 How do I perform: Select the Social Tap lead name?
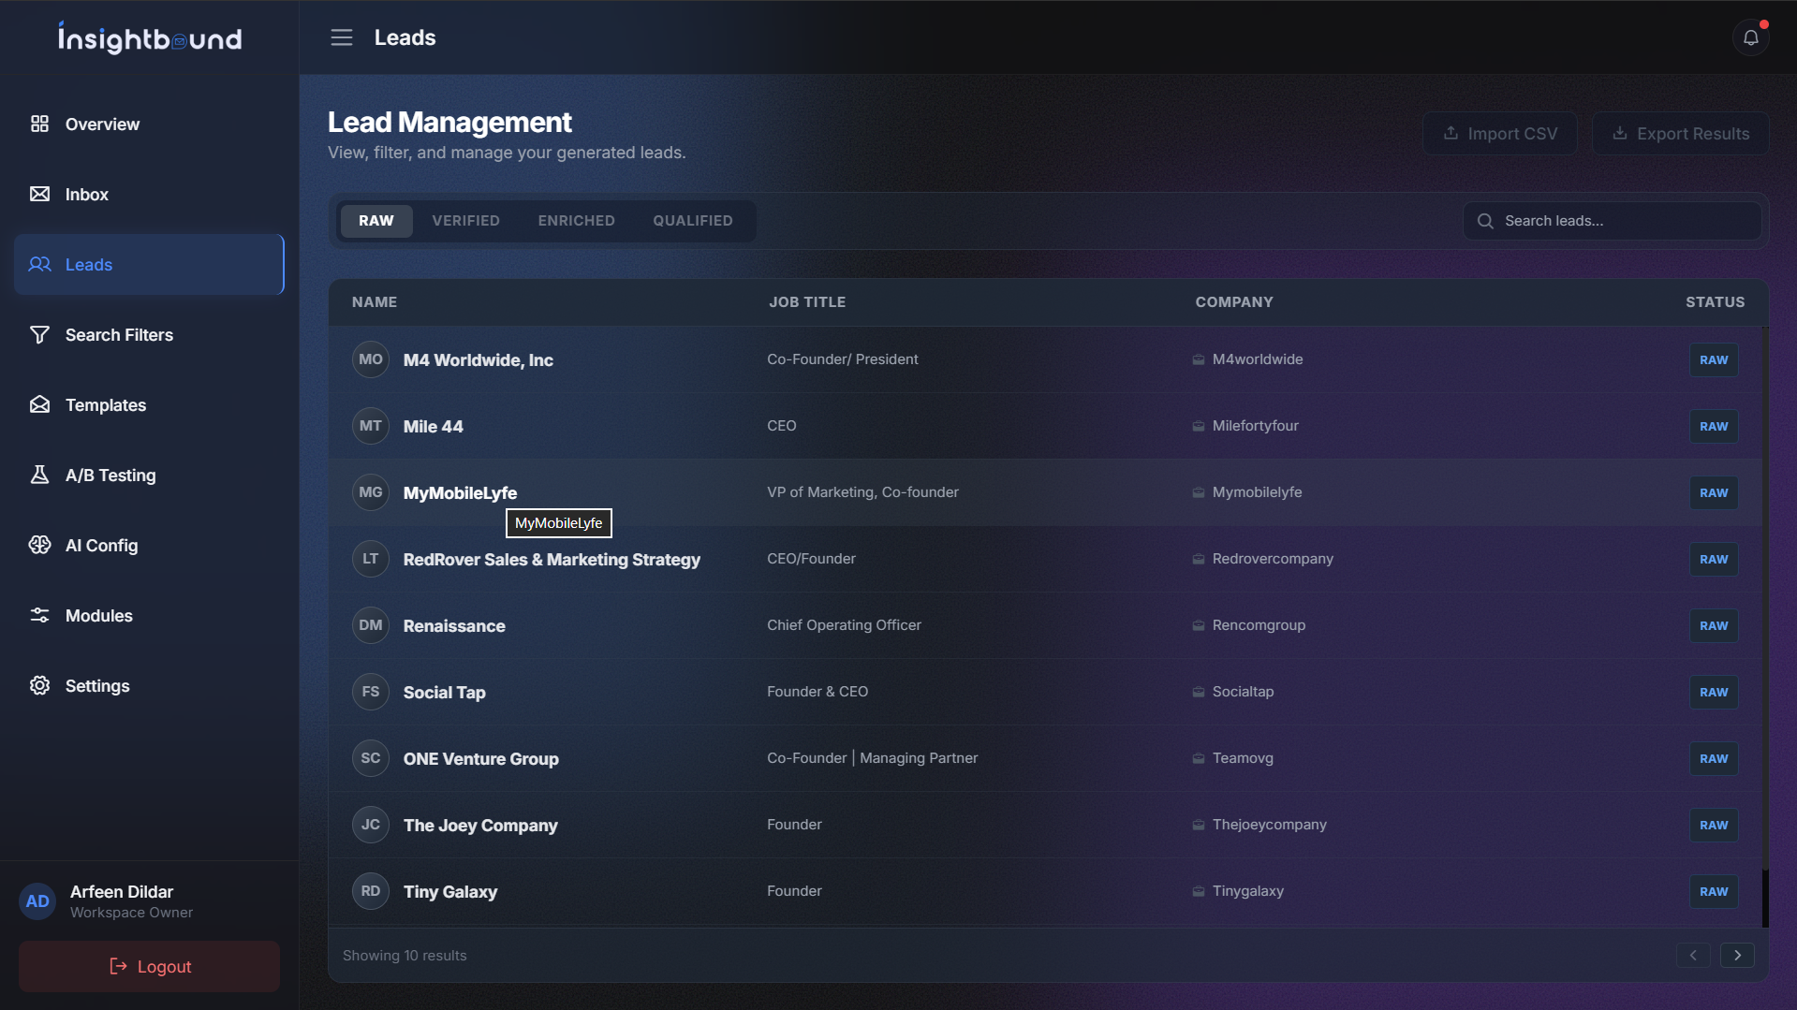pos(444,692)
